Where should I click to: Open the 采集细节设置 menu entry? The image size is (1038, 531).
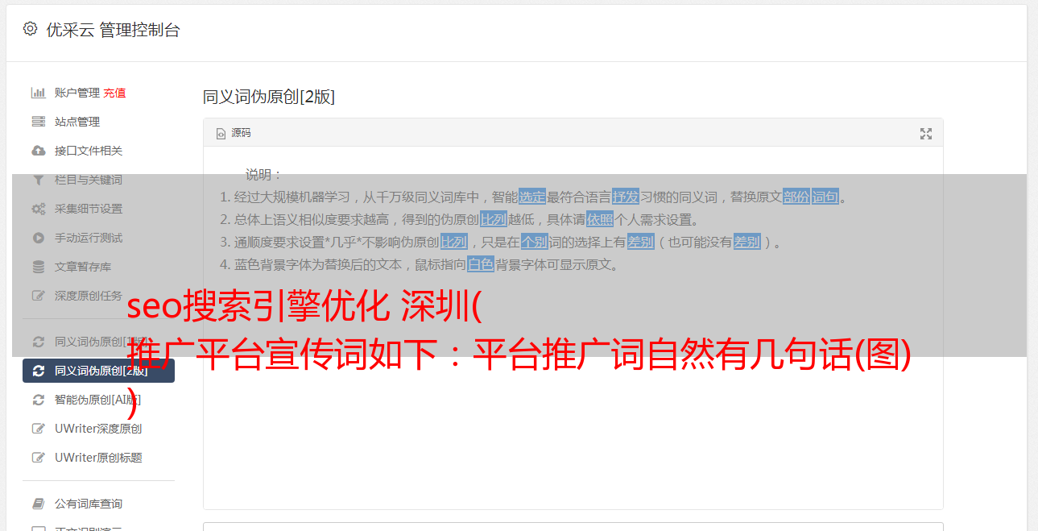point(89,209)
